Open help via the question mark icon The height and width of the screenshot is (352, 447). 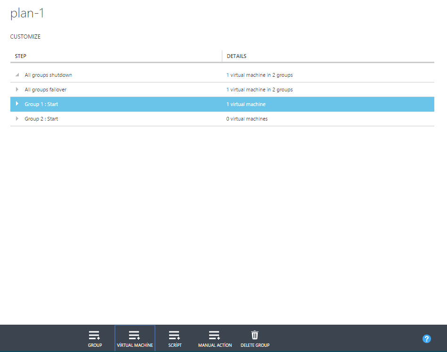427,339
